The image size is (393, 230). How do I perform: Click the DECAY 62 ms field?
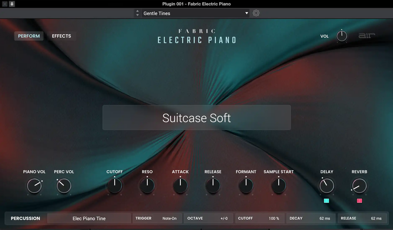point(311,218)
